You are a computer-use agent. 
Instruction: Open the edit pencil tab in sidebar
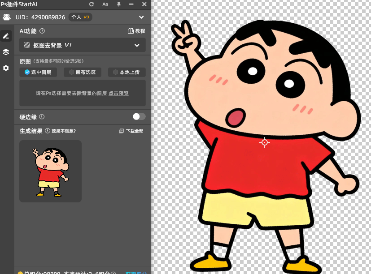(6, 36)
